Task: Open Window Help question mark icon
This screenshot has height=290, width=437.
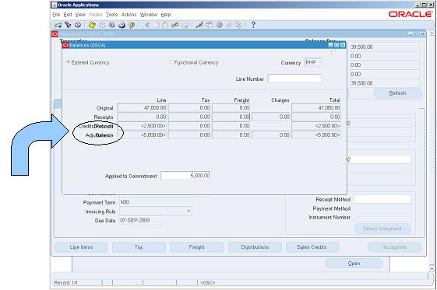Action: [x=253, y=25]
